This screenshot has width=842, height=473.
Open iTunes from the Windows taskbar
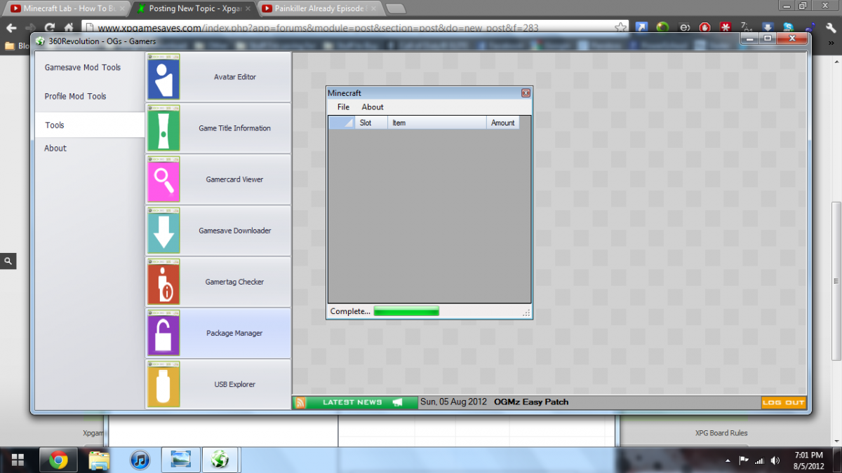pyautogui.click(x=140, y=460)
